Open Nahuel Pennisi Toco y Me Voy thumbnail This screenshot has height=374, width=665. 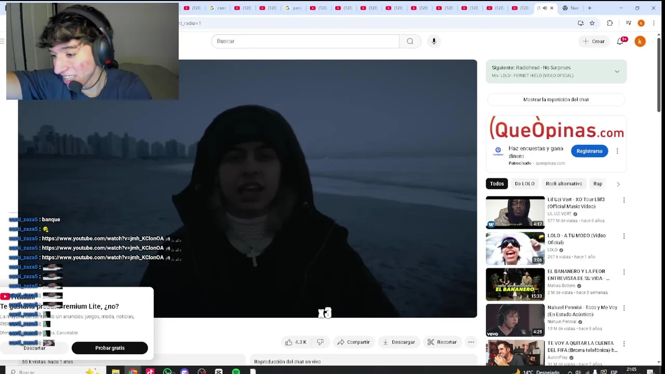(x=515, y=320)
